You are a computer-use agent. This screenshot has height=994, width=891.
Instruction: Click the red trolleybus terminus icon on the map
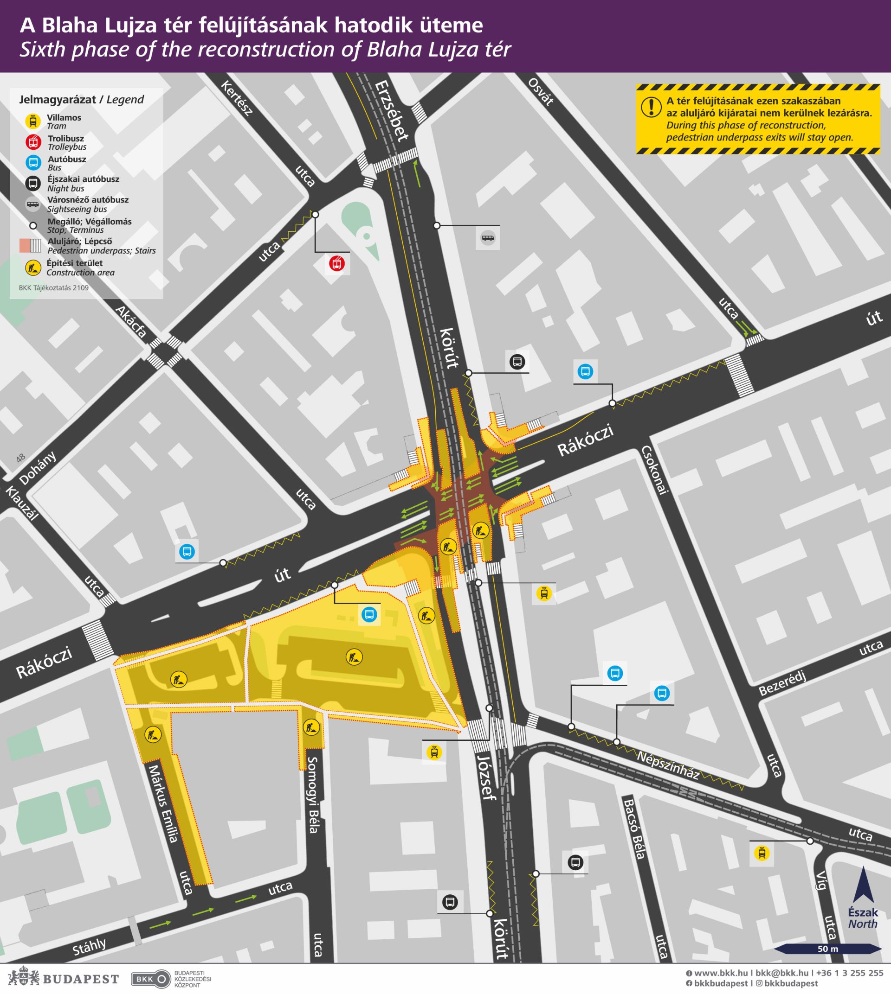coord(336,263)
